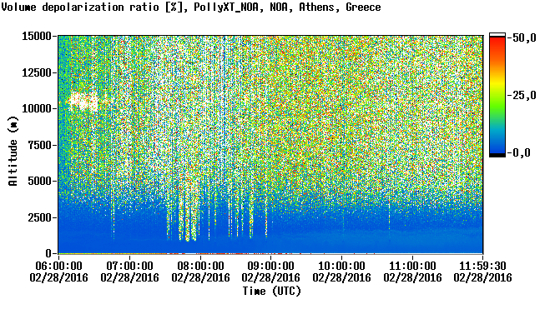Select the red top of the colorbar
The height and width of the screenshot is (324, 555).
(x=497, y=42)
